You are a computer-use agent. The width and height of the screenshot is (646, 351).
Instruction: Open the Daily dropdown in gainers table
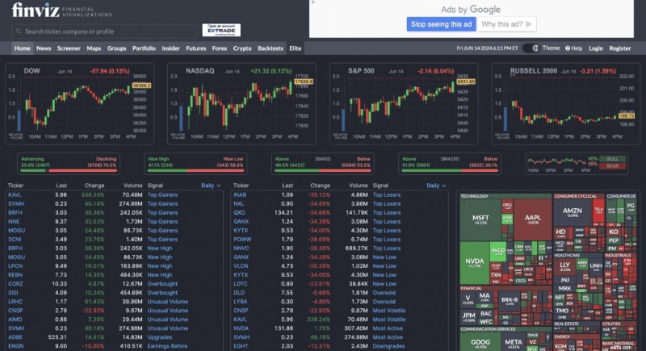(x=211, y=186)
